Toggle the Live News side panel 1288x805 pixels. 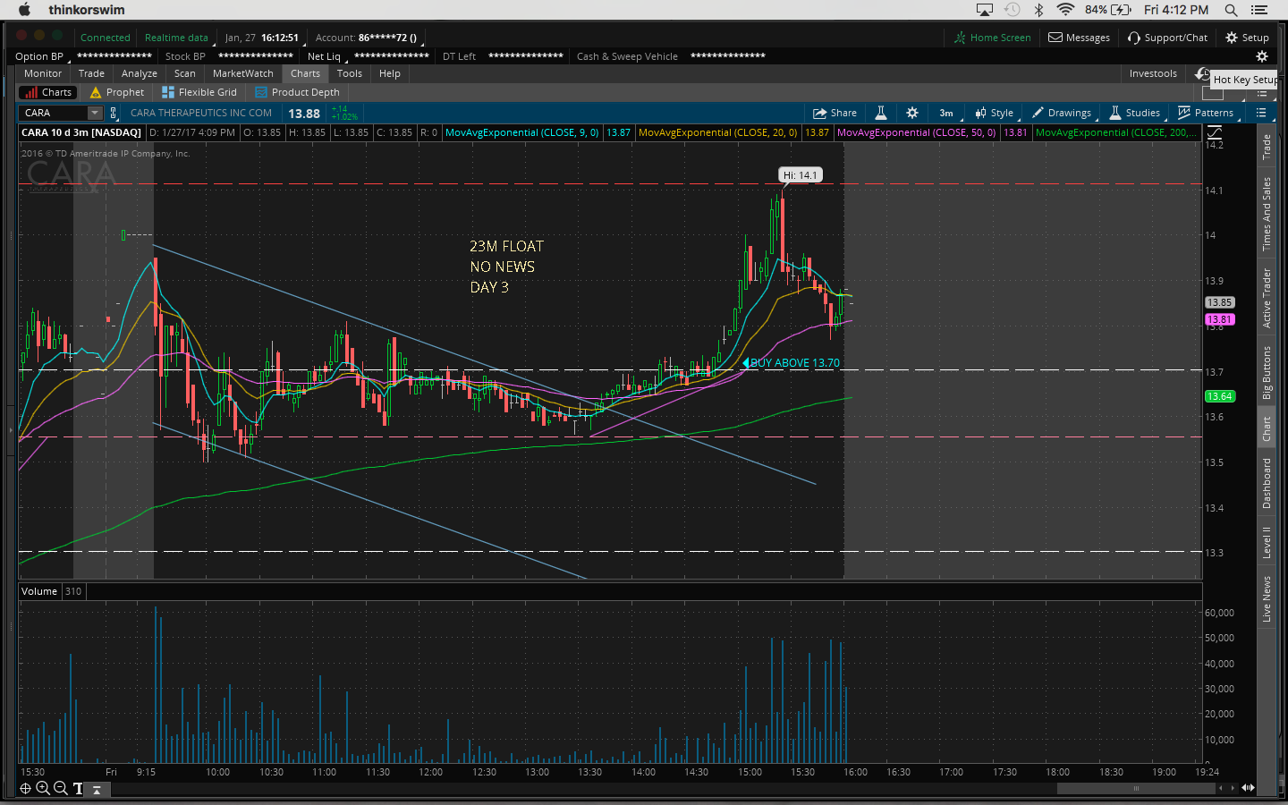pyautogui.click(x=1267, y=598)
